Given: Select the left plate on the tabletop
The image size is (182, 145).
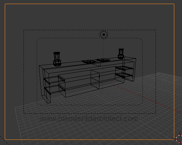Looking at the screenshot, I should point(89,62).
